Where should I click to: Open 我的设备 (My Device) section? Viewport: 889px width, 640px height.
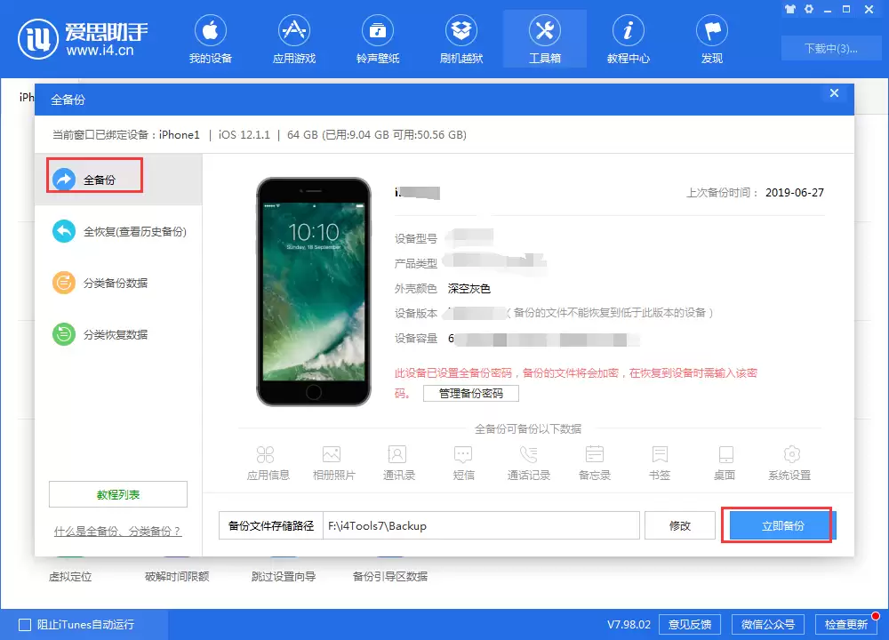pyautogui.click(x=211, y=39)
